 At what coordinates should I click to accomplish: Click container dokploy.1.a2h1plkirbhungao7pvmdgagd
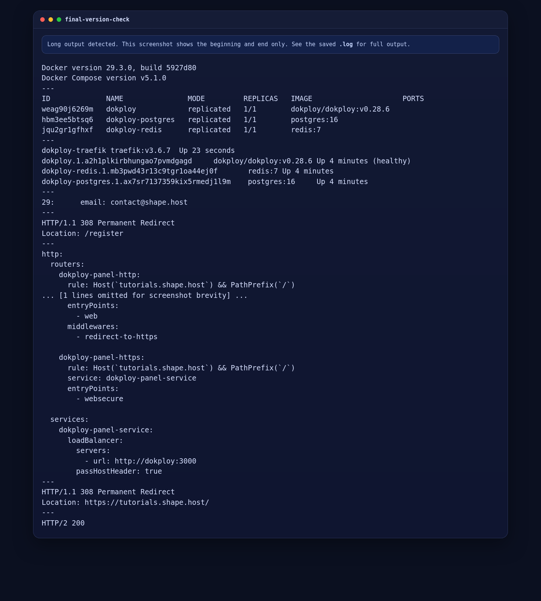tap(117, 161)
